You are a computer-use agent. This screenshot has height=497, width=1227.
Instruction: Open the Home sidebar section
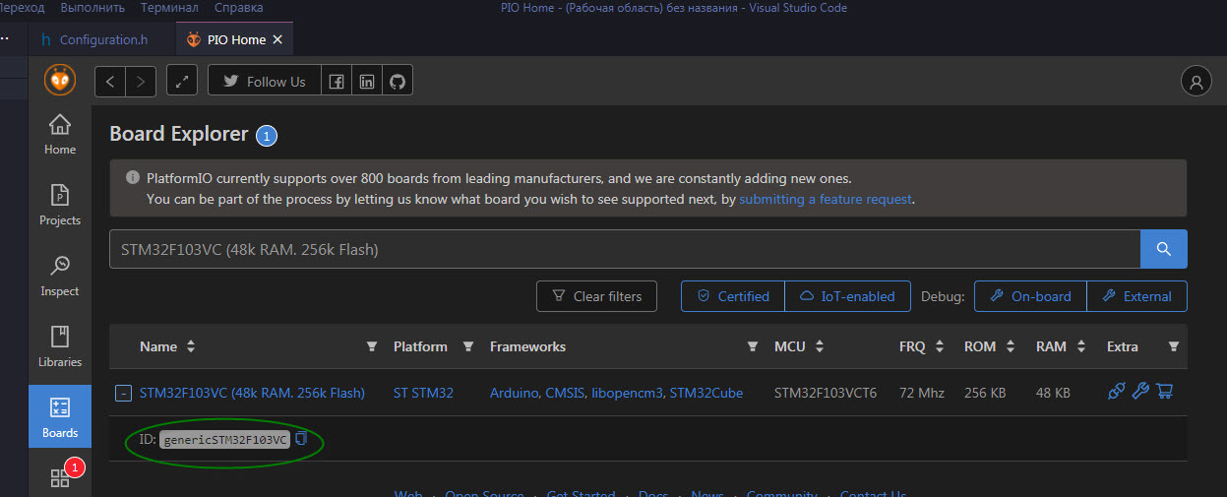click(x=60, y=135)
